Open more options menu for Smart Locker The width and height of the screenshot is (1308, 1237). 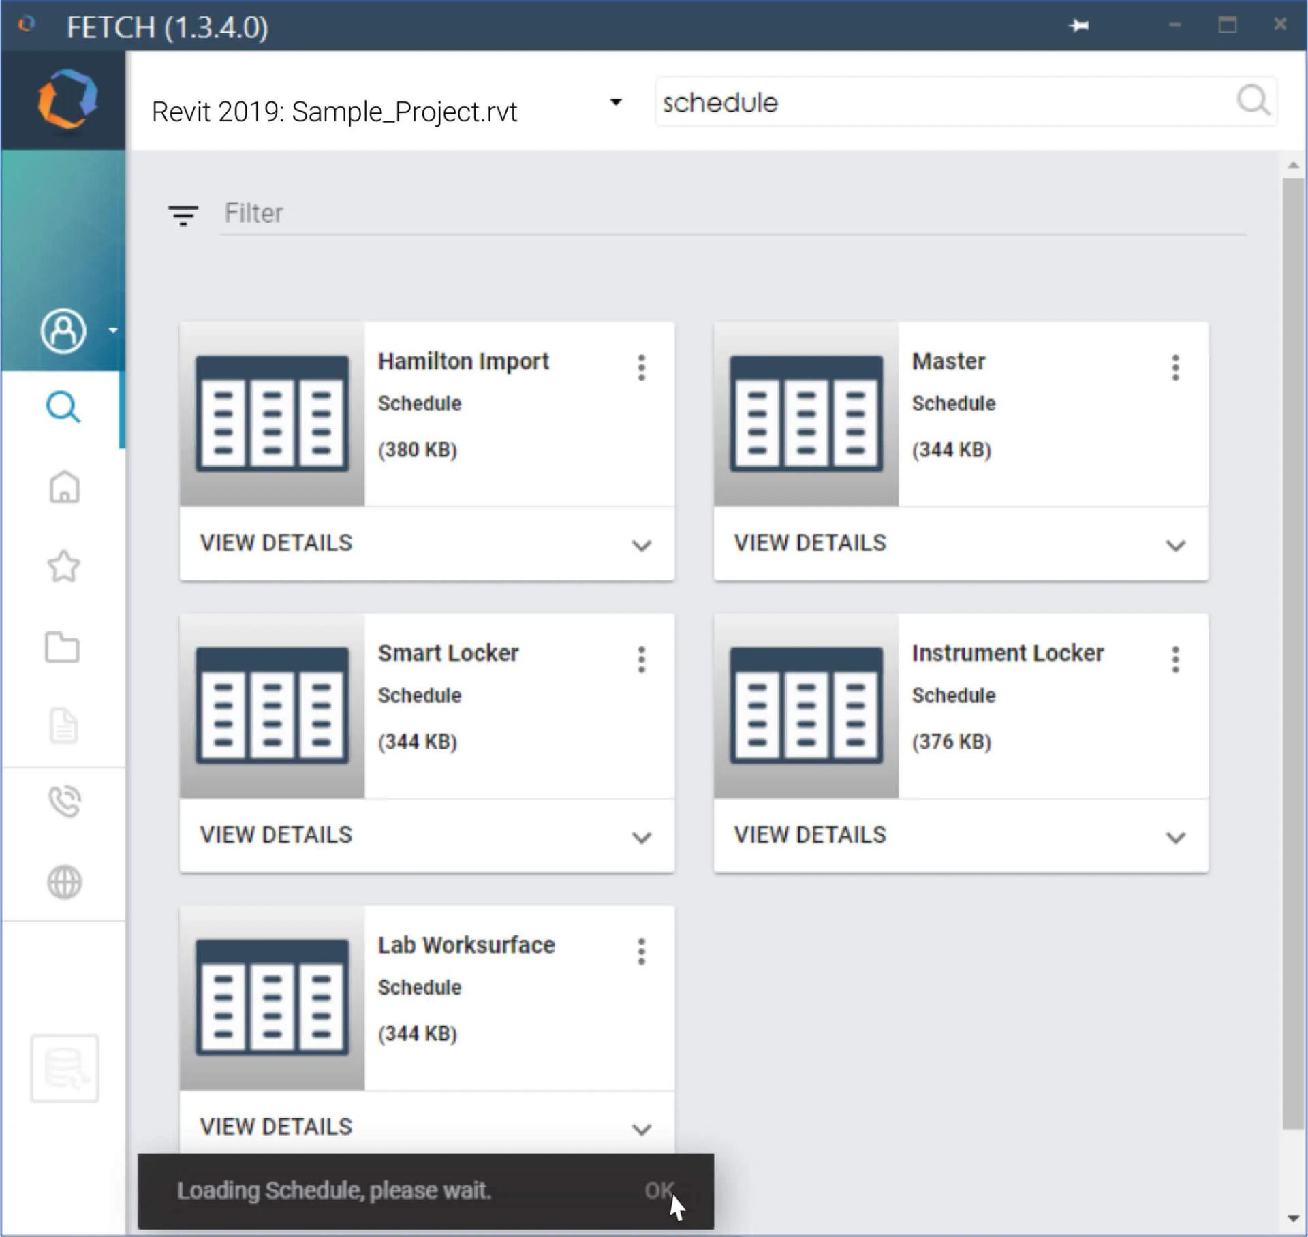tap(641, 659)
